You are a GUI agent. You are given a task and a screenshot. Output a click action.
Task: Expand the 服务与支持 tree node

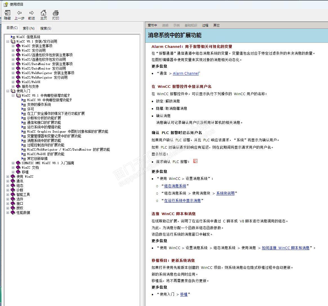(13, 86)
